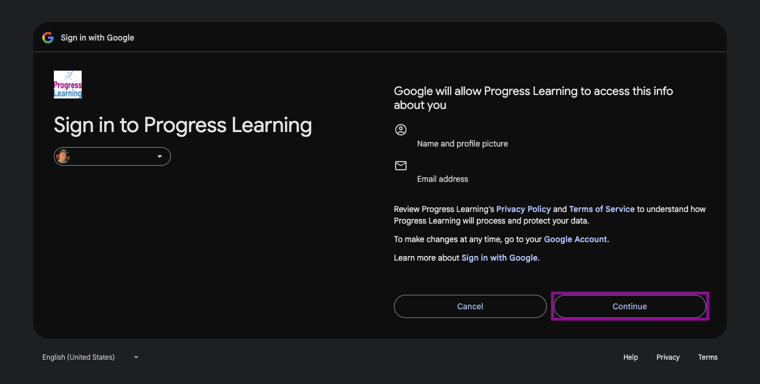Open the Terms of Service link
The height and width of the screenshot is (384, 760).
coord(602,209)
